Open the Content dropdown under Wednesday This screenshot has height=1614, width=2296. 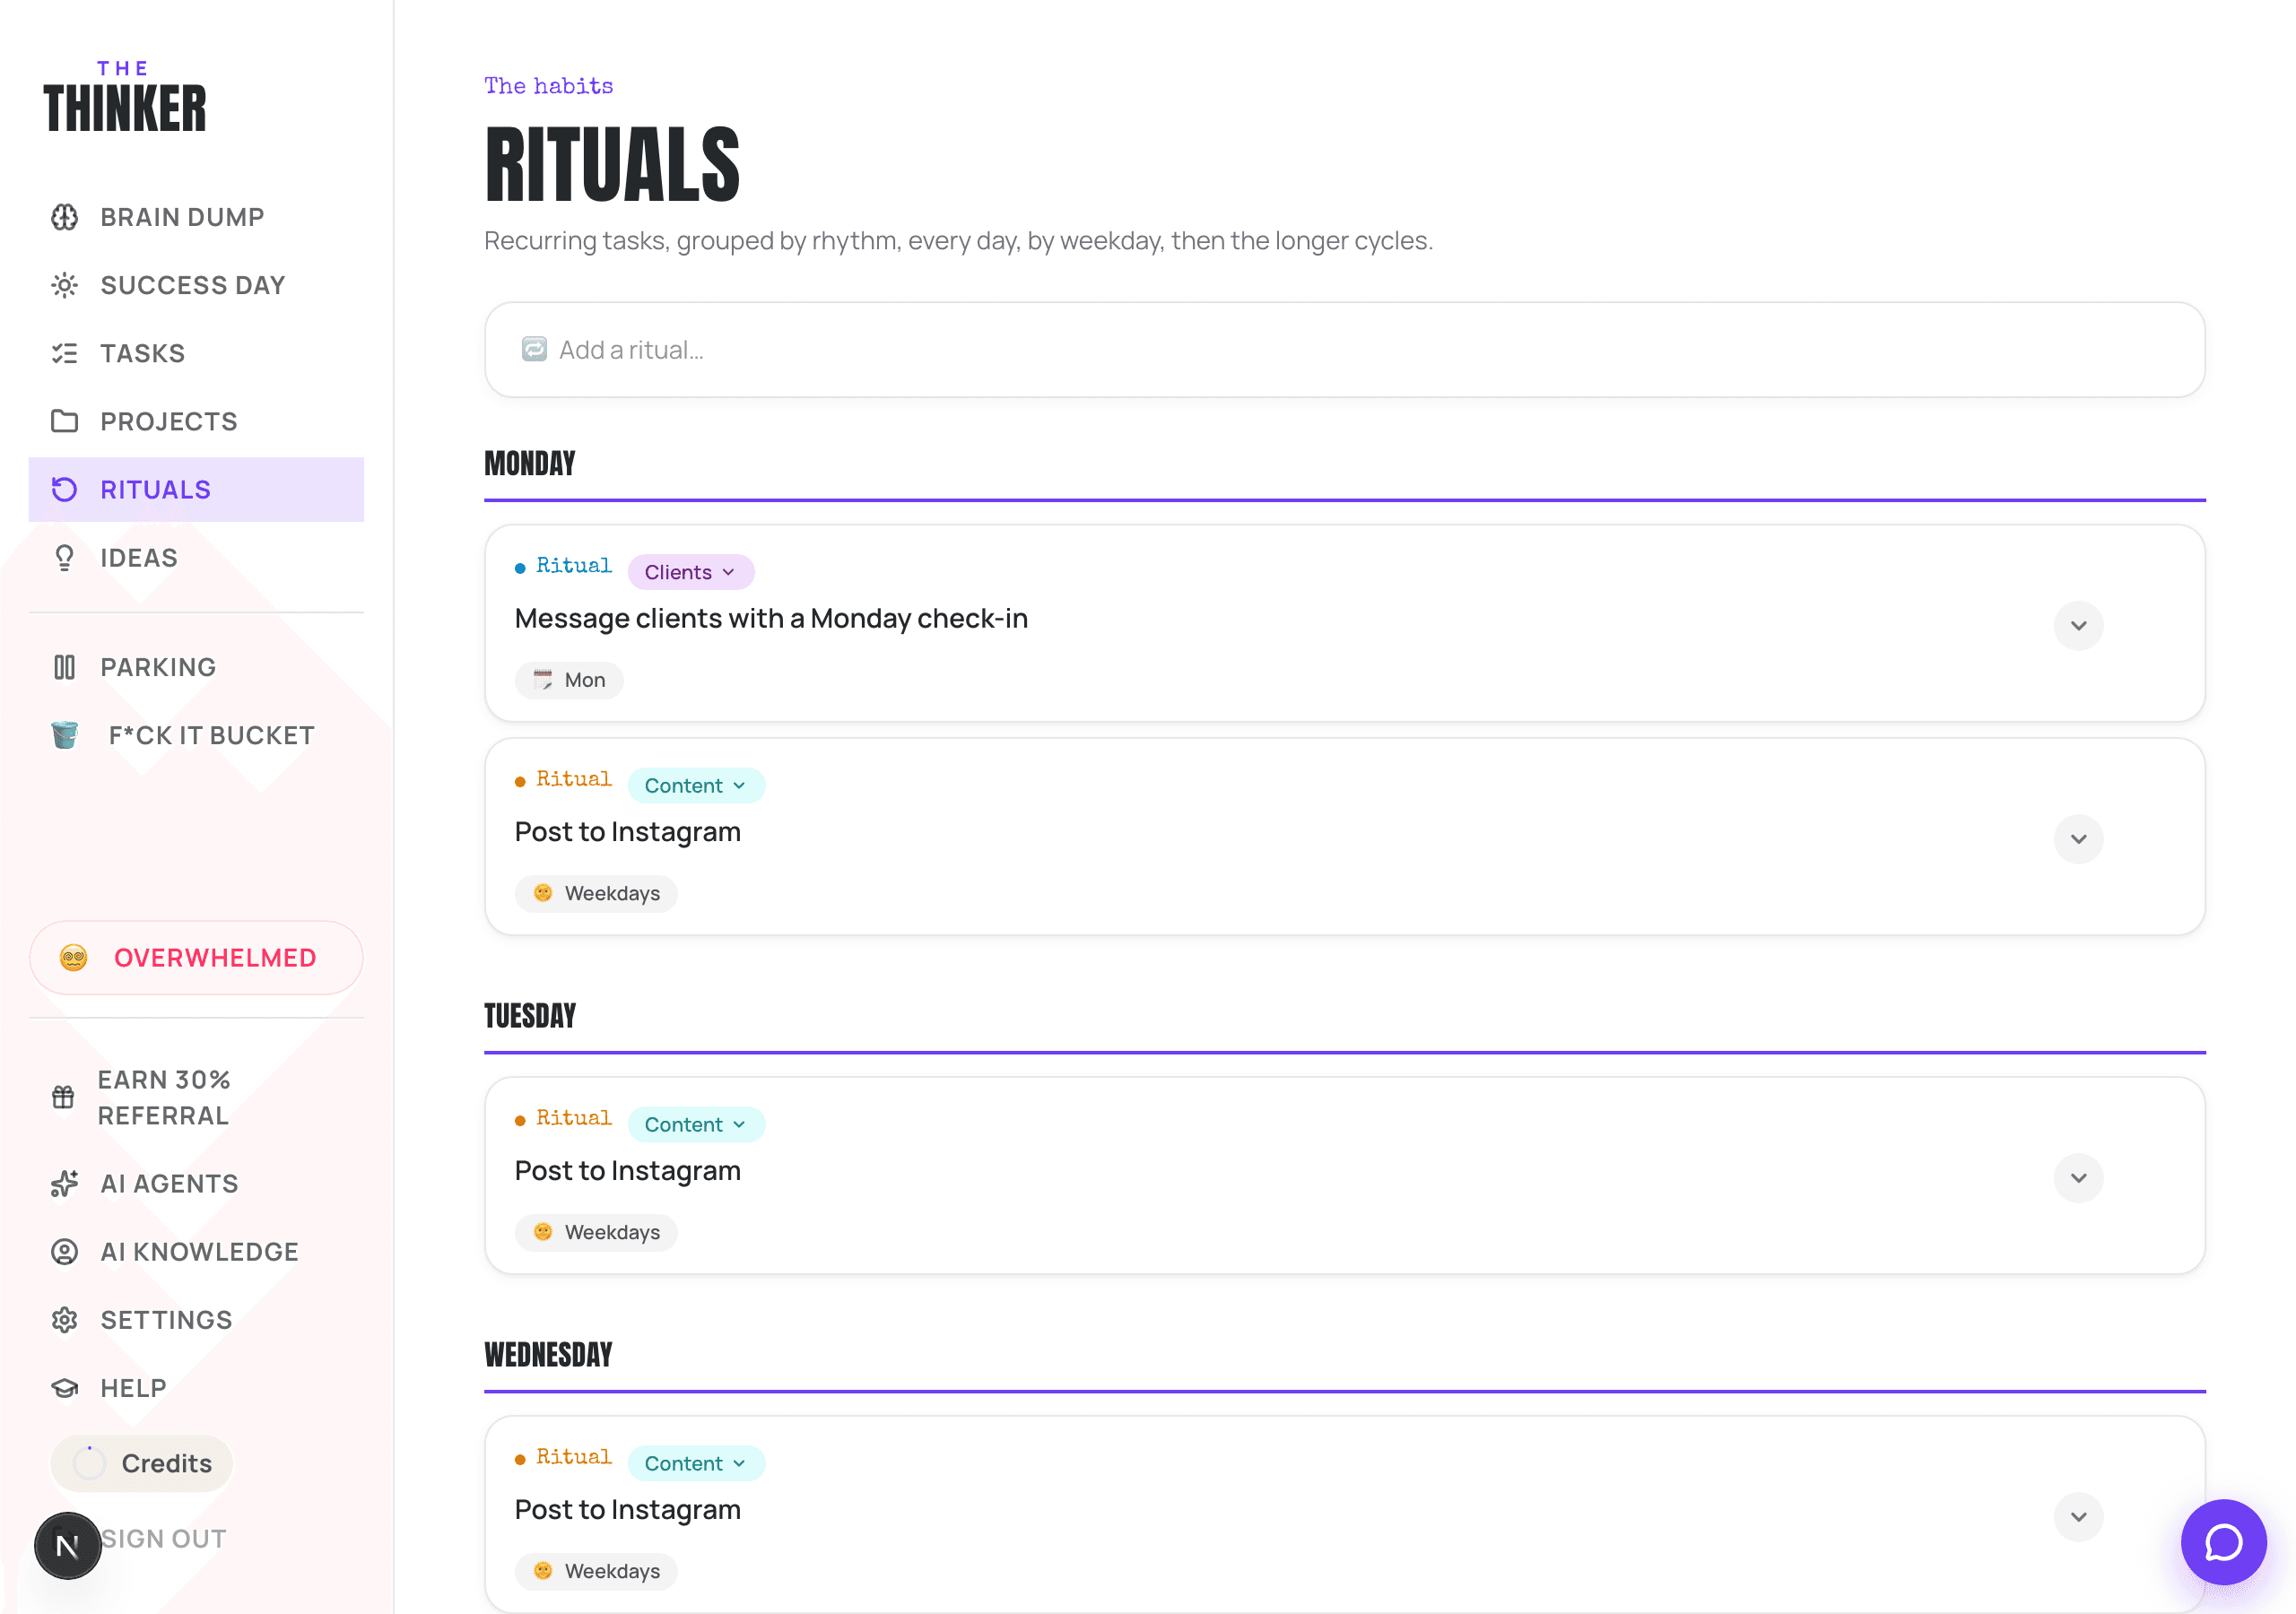[x=696, y=1463]
